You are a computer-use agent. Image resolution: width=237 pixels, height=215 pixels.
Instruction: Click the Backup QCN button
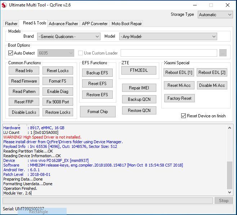[139, 99]
